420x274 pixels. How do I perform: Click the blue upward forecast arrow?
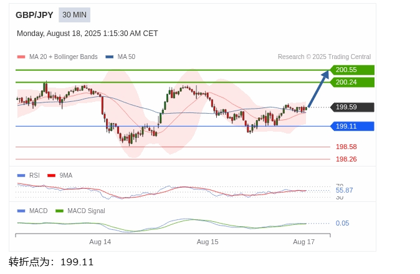pos(318,88)
